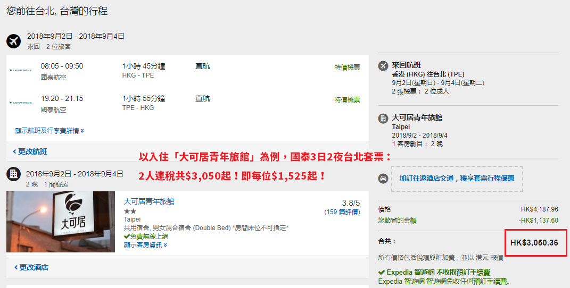Click the HK$4,187.96 price value

540,209
